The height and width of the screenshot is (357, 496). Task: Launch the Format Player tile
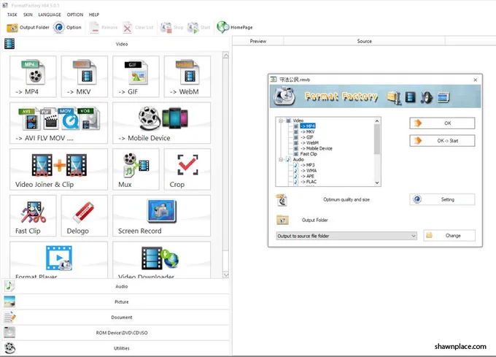click(58, 260)
